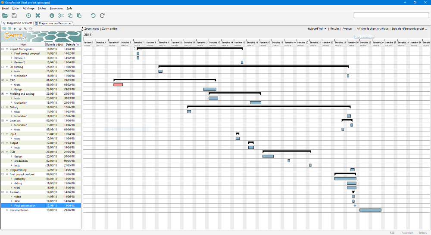The height and width of the screenshot is (235, 431).
Task: Collapse the CAD task group
Action: click(3, 80)
